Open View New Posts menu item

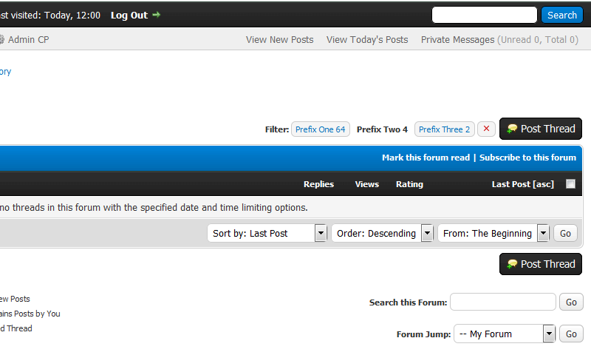pos(279,40)
